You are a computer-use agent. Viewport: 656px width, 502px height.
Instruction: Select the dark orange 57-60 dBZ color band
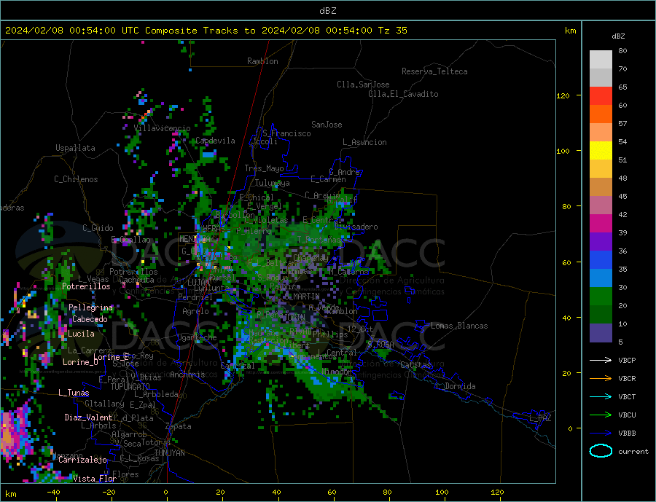(601, 114)
